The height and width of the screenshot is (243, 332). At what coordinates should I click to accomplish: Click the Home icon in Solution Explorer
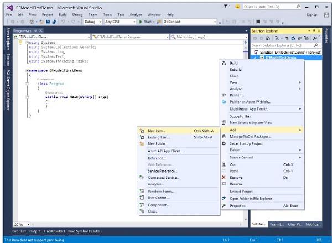268,38
